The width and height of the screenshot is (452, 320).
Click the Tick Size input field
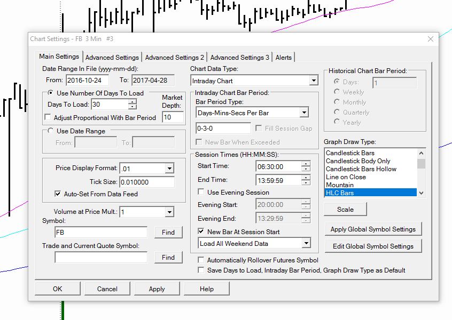(x=147, y=182)
